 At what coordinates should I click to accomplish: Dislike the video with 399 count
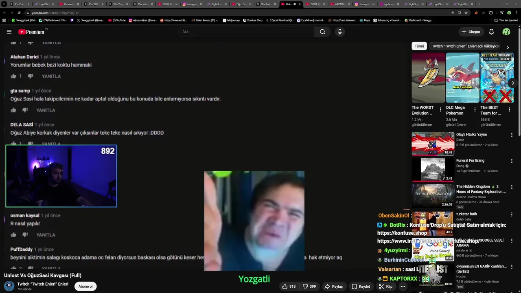309,286
